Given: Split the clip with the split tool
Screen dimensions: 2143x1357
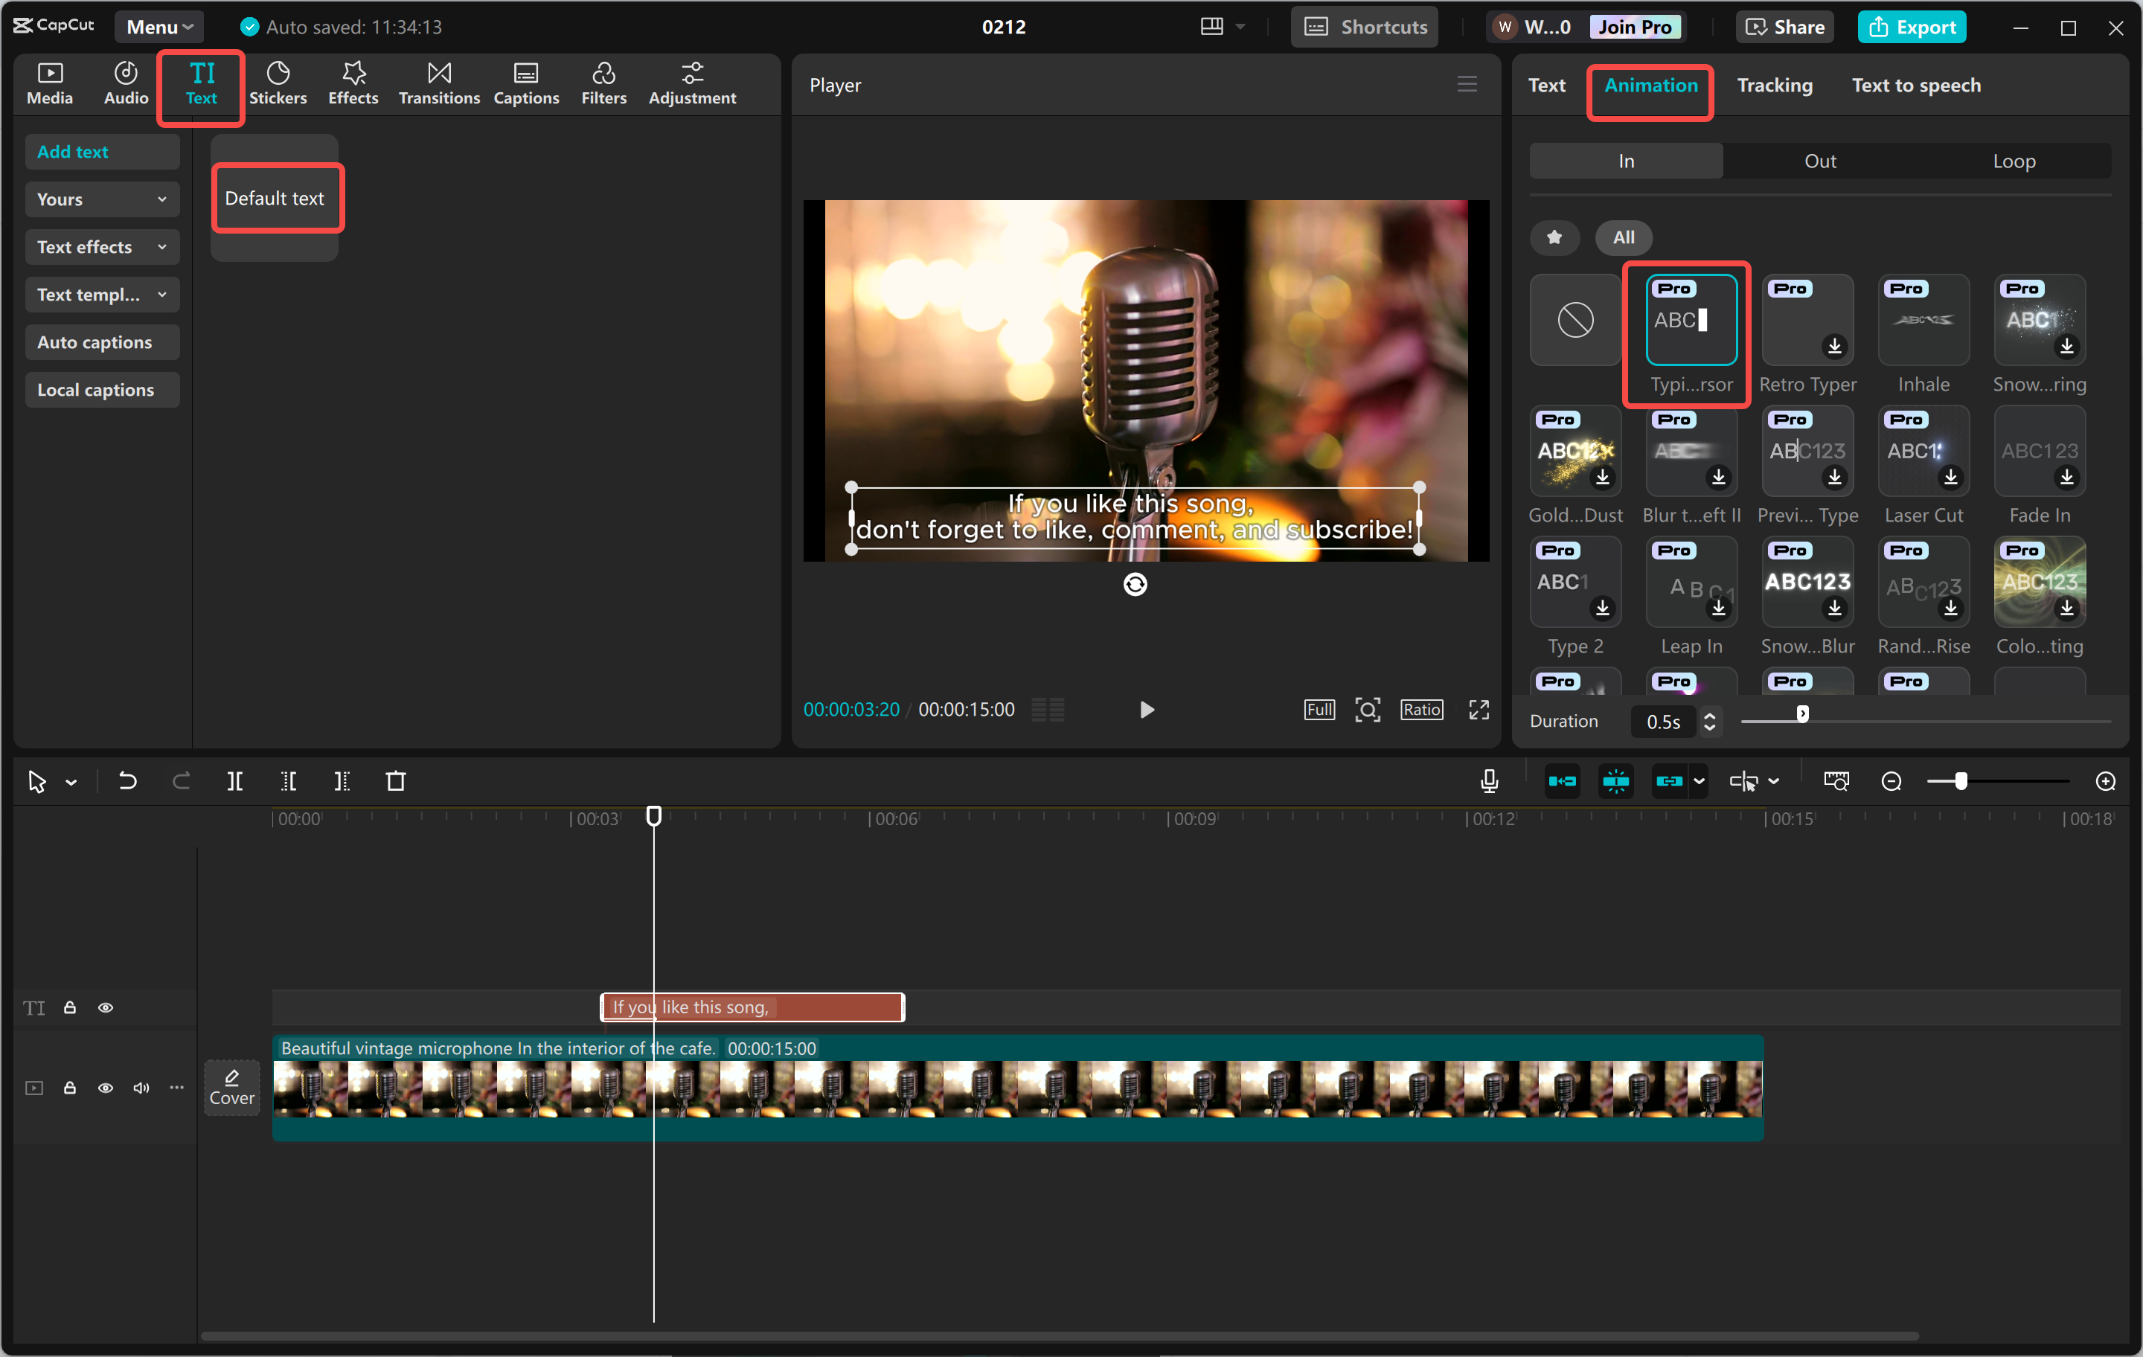Looking at the screenshot, I should 236,780.
